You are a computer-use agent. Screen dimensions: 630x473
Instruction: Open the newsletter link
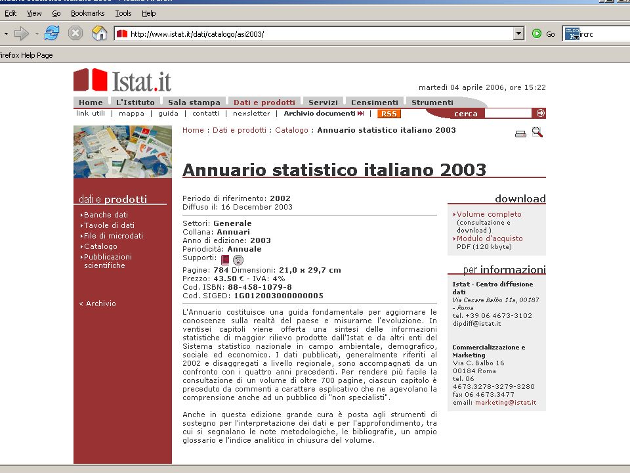(x=251, y=114)
